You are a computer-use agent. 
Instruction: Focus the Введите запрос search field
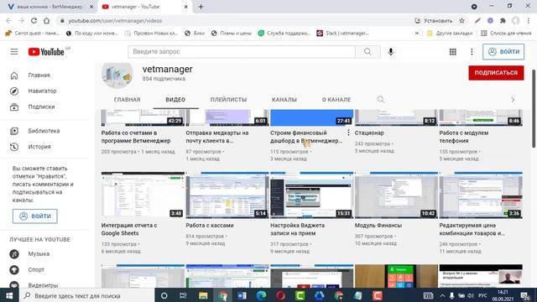[x=242, y=52]
